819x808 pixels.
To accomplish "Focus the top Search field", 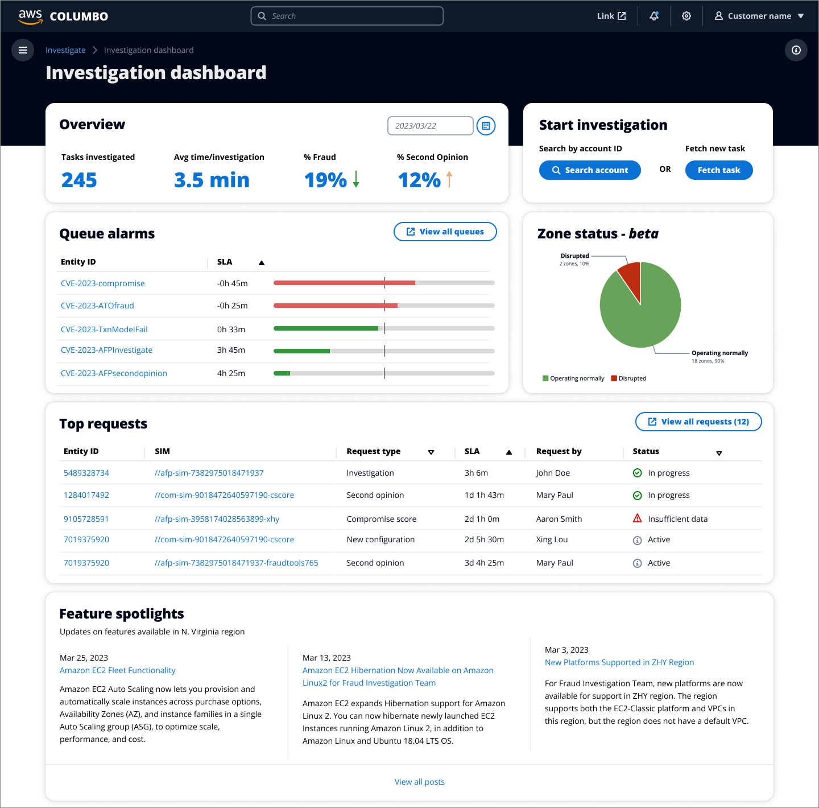I will point(347,16).
